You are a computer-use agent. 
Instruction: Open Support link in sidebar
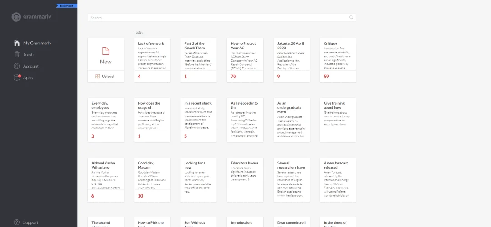pos(31,222)
